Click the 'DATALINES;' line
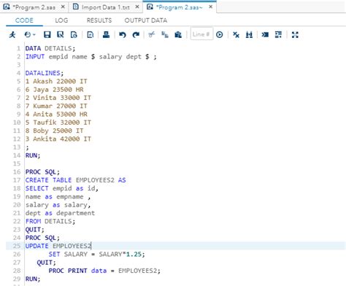This screenshot has height=286, width=346. 45,73
